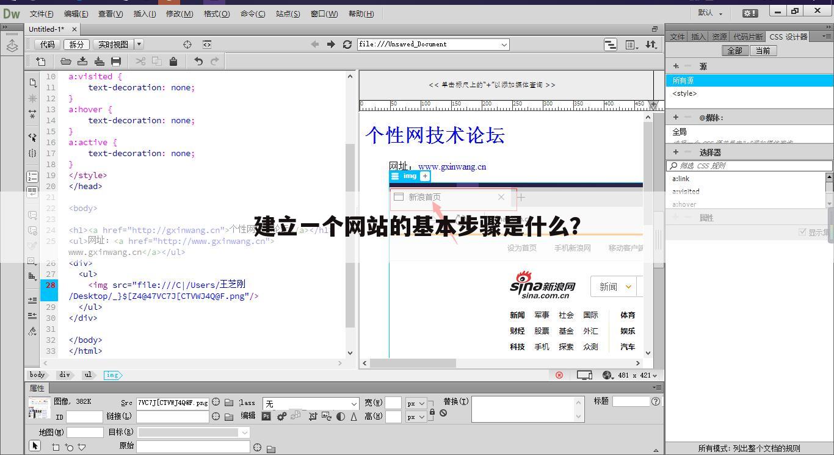
Task: Click the www.gxinwang.cn link in preview
Action: [452, 167]
